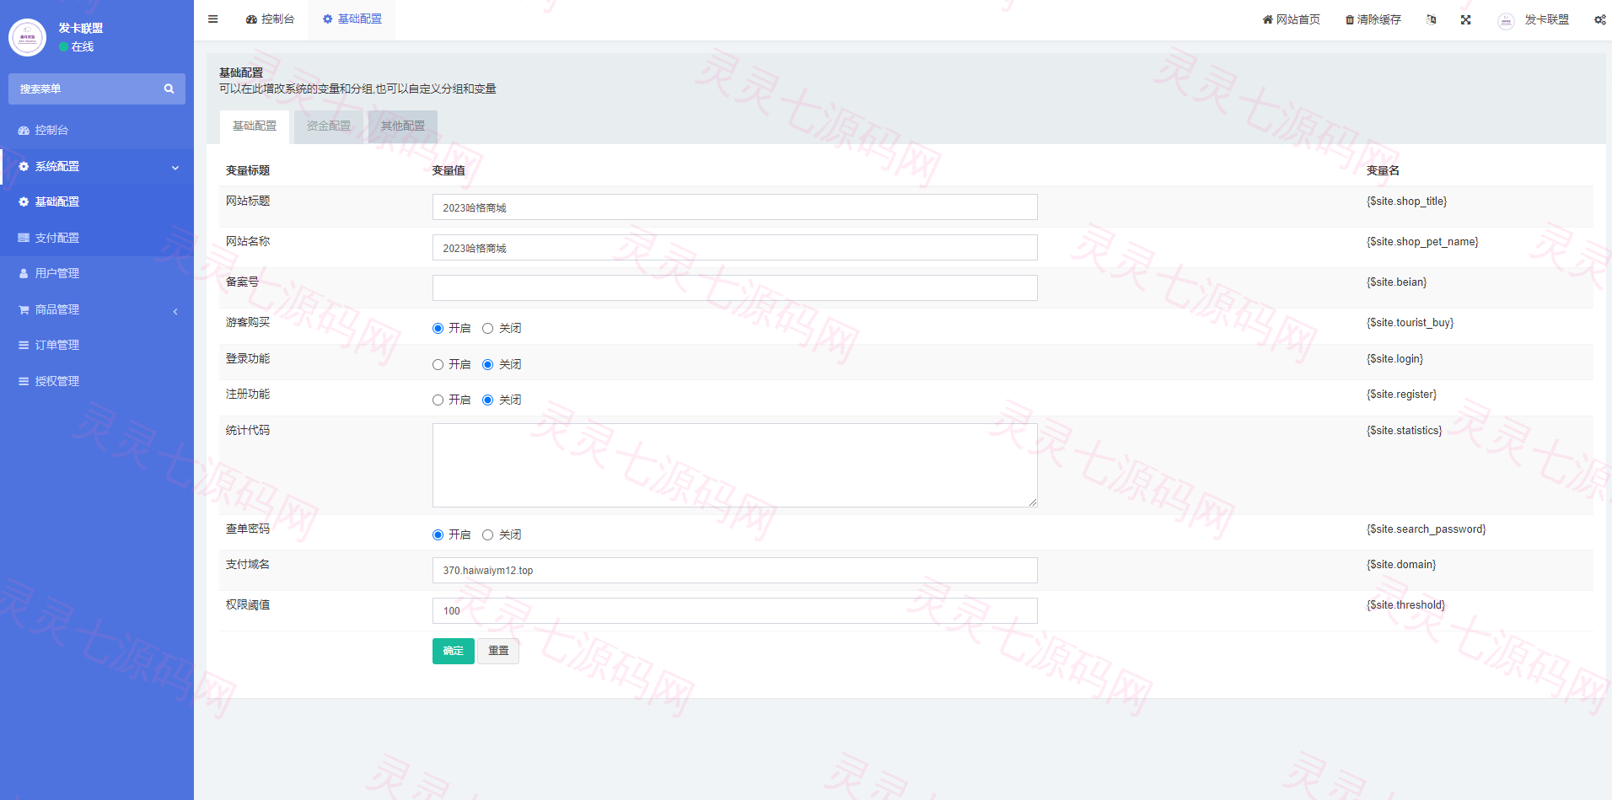Select 关闭 radio for 登录功能
Viewport: 1612px width, 800px height.
[487, 365]
